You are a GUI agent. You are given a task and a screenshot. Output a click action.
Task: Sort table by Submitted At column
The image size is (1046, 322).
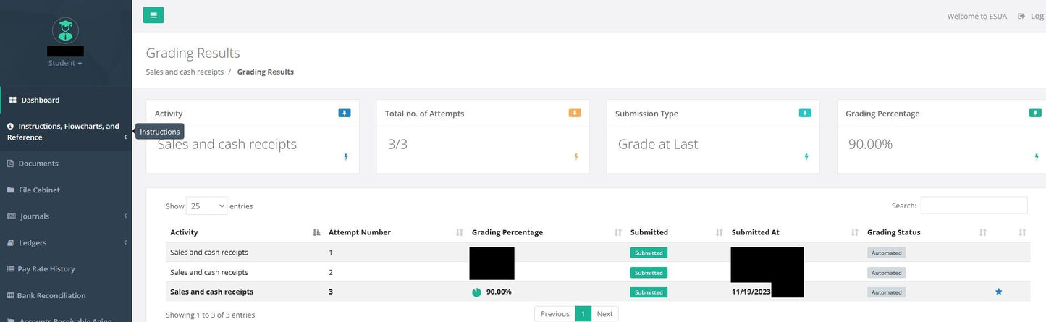coord(794,232)
